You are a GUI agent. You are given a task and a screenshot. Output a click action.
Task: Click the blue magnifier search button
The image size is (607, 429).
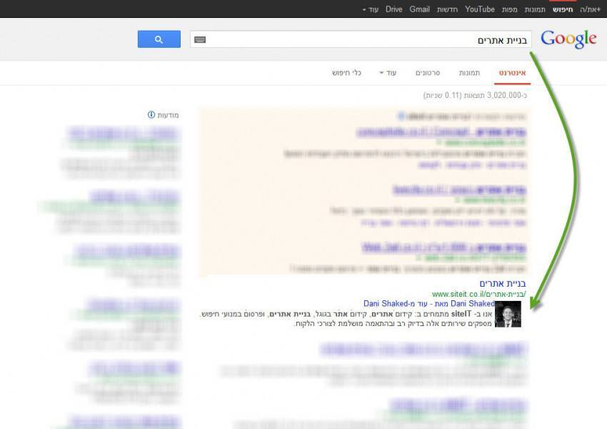pos(159,39)
